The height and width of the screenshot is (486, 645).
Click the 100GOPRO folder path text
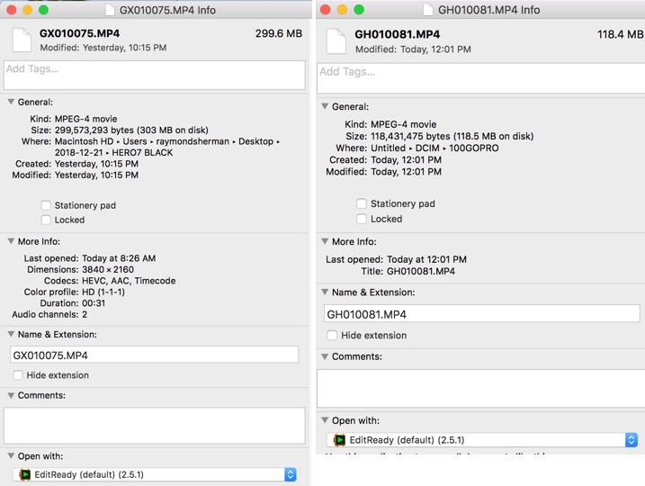click(x=473, y=148)
